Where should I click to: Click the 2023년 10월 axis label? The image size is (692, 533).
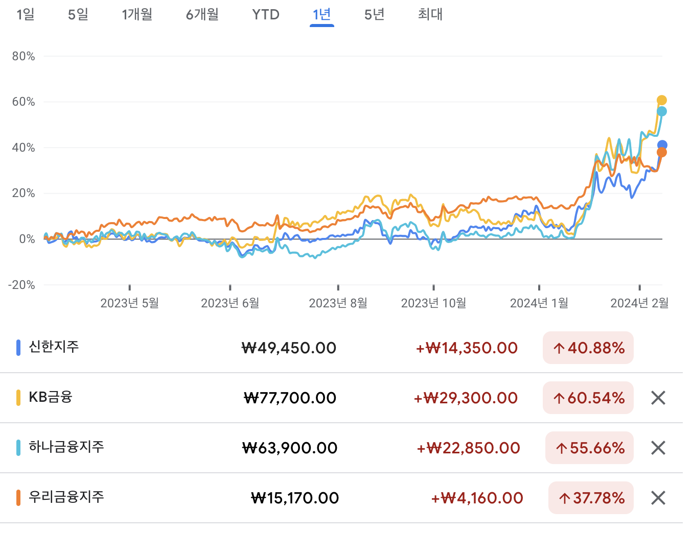(x=433, y=303)
